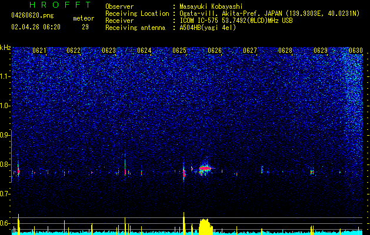Click the meteor count 29

point(85,27)
